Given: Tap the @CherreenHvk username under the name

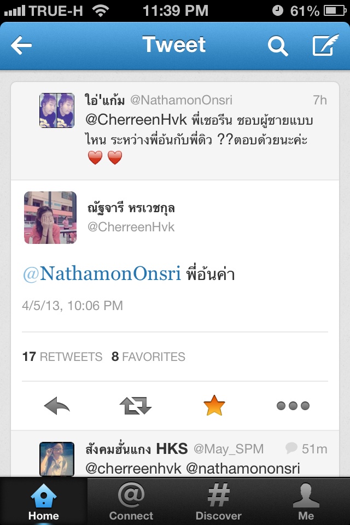Looking at the screenshot, I should pyautogui.click(x=131, y=227).
